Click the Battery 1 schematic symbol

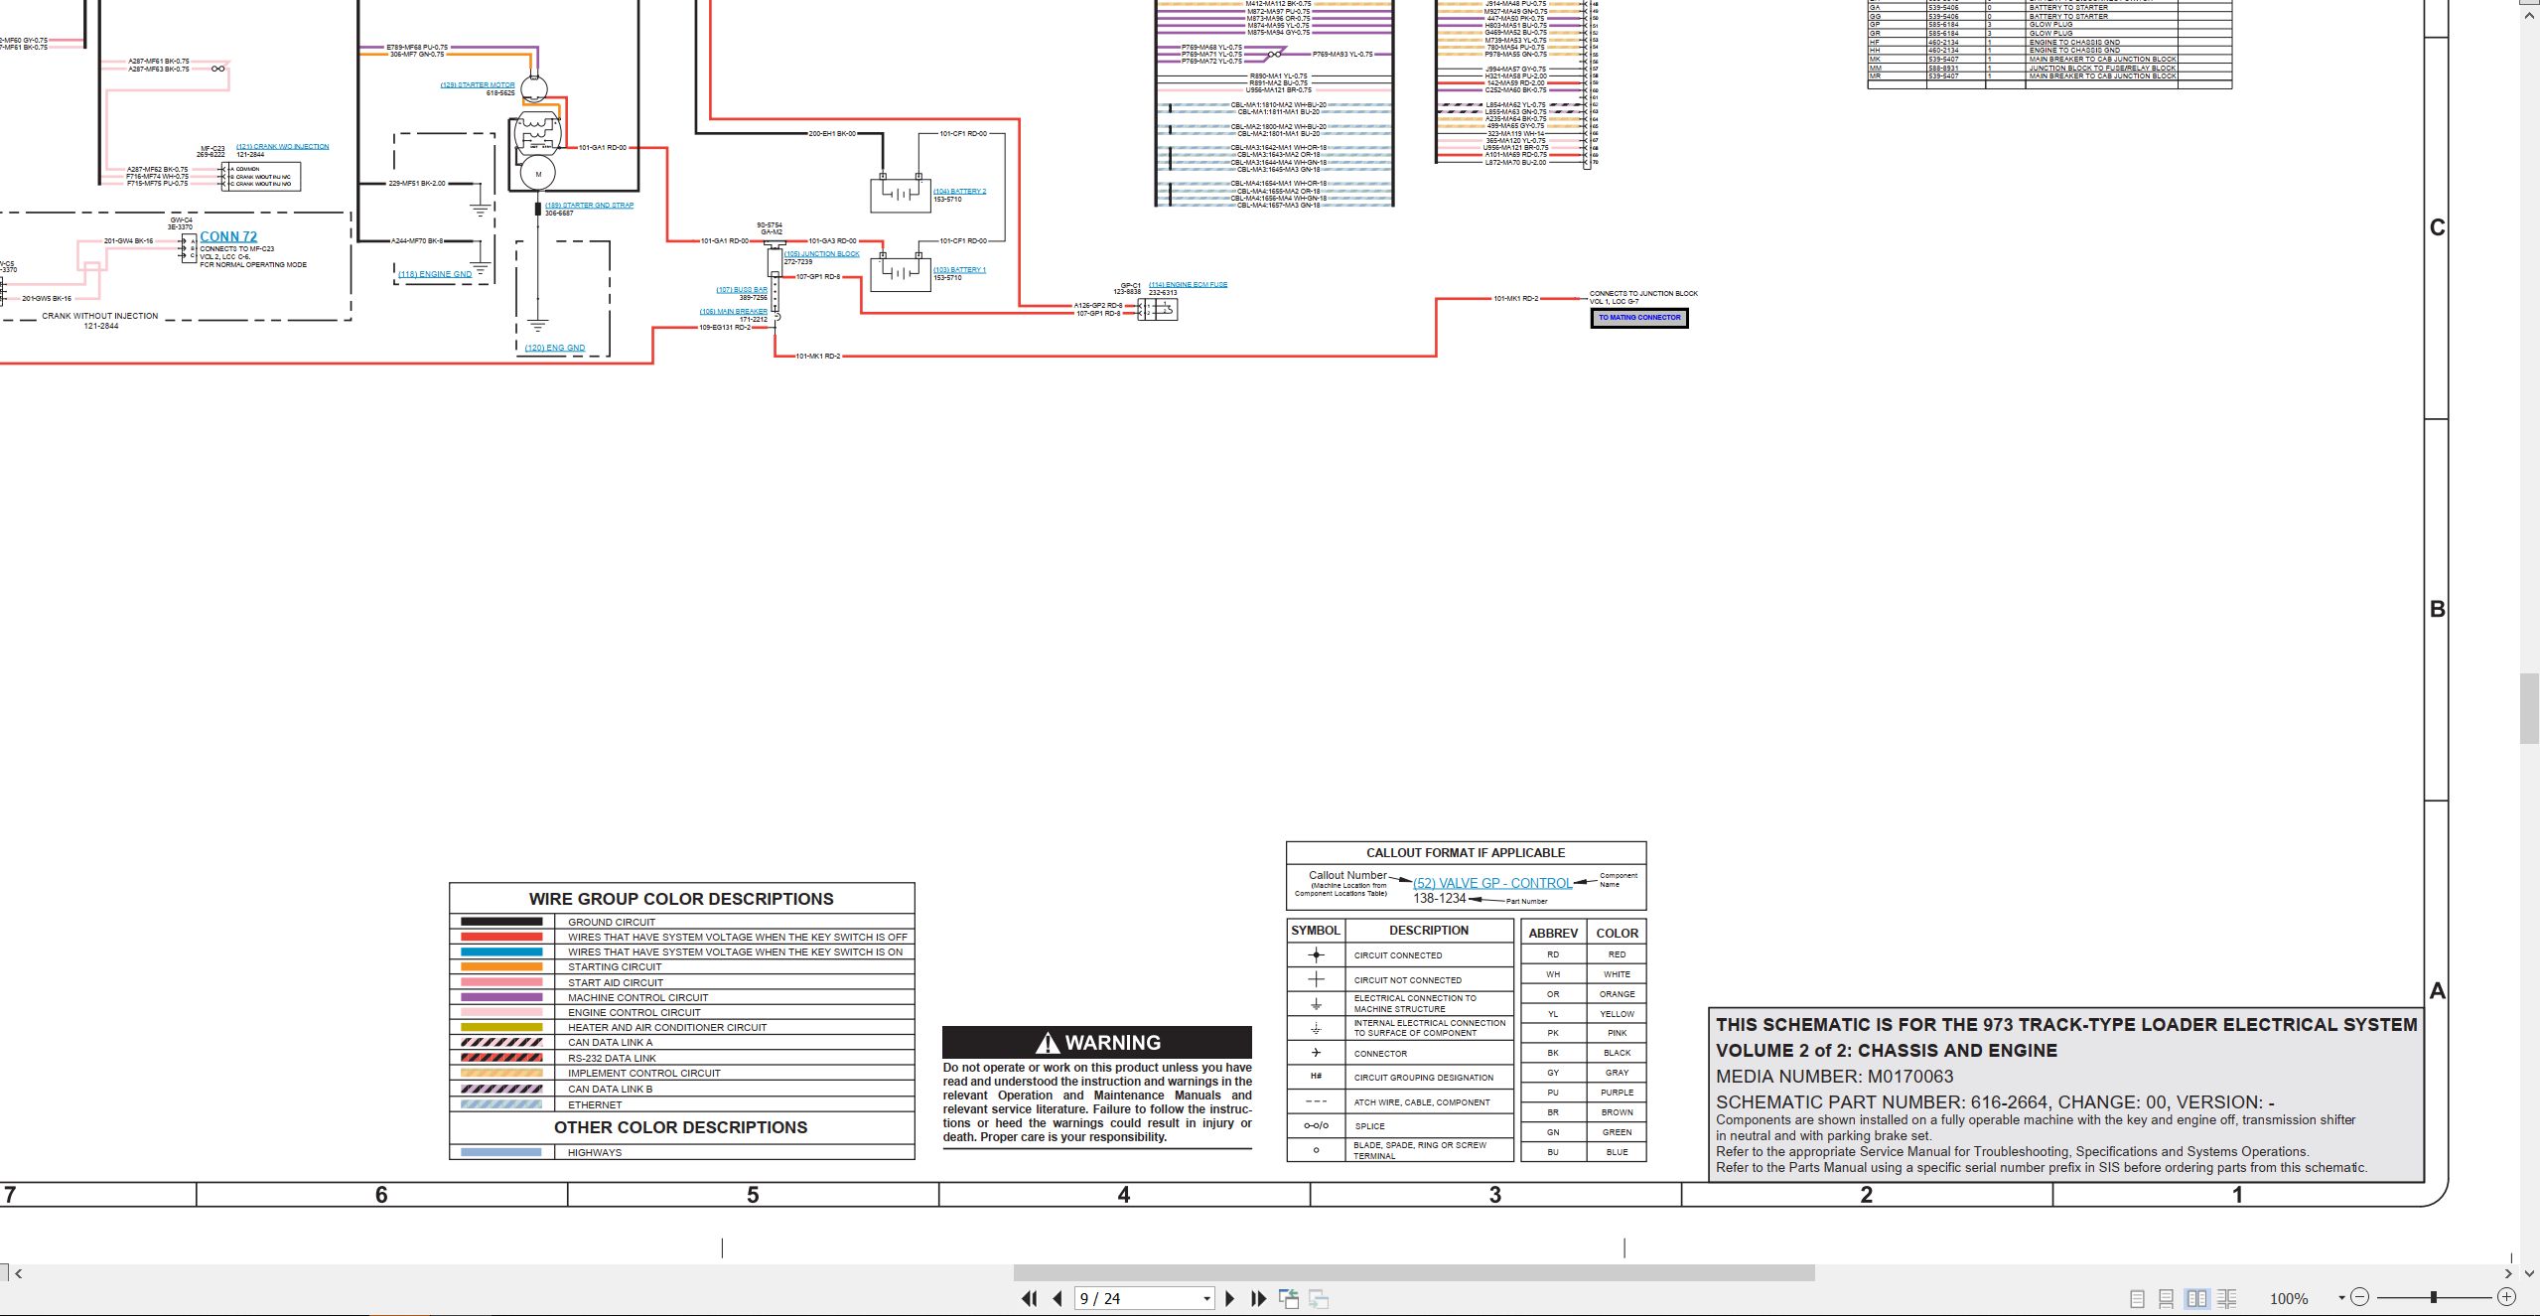click(x=901, y=273)
